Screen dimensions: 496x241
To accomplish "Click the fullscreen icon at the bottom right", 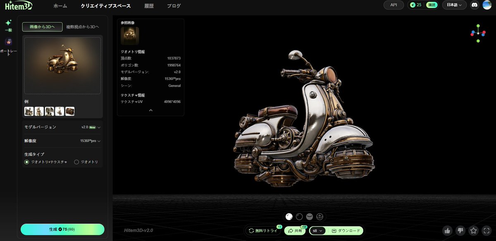I will [486, 231].
